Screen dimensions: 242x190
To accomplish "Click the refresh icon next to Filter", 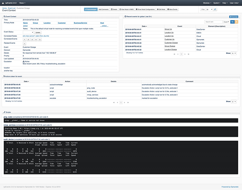I will [x=215, y=9].
